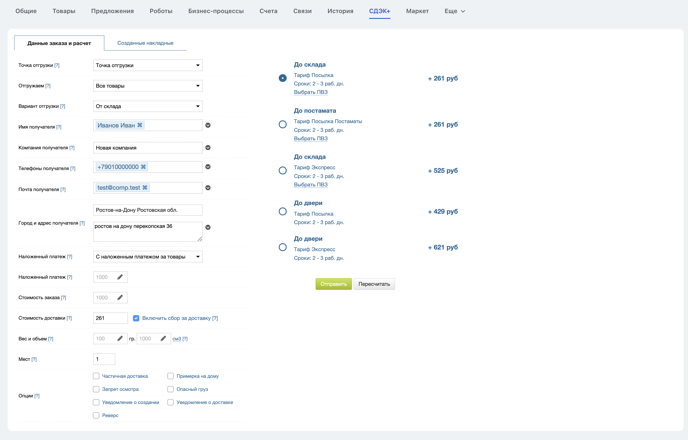The height and width of the screenshot is (440, 688).
Task: Expand the Еще menu
Action: (x=455, y=11)
